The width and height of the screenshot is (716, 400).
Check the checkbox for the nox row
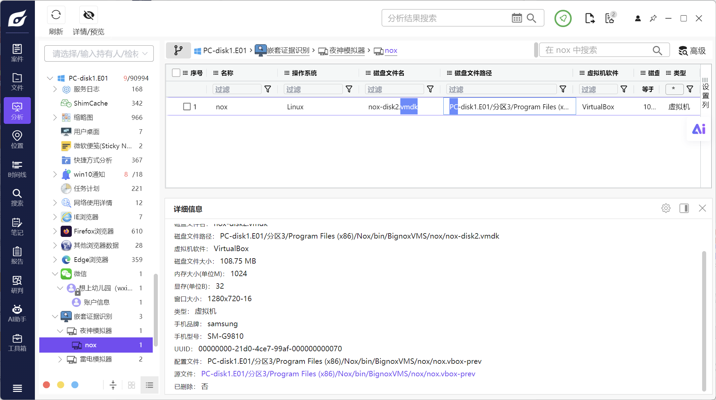tap(187, 107)
